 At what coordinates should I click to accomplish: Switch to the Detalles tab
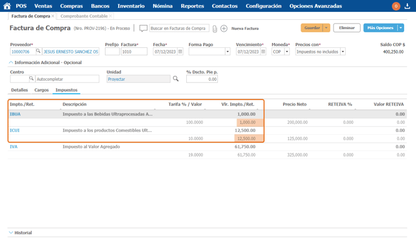pos(19,90)
